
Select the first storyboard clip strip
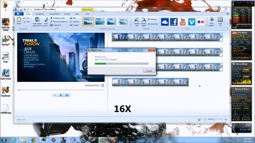coord(167,37)
